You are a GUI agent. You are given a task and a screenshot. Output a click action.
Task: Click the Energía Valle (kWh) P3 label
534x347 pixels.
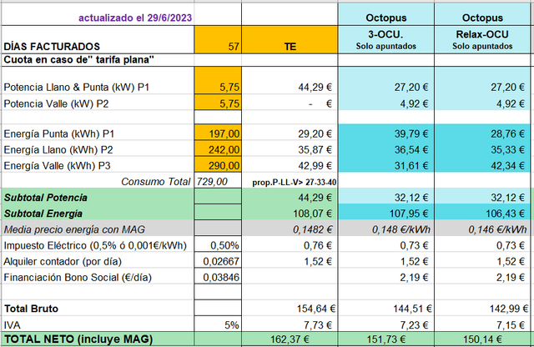(x=98, y=165)
